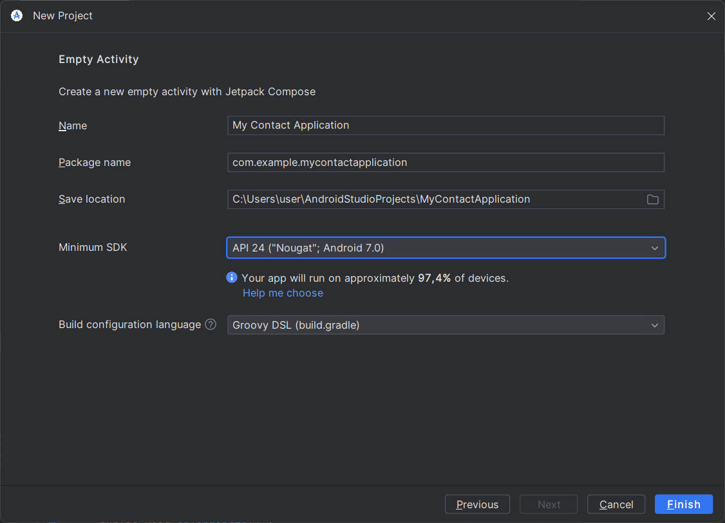Focus the Name field with My Contact Application
The height and width of the screenshot is (523, 725).
(x=444, y=125)
